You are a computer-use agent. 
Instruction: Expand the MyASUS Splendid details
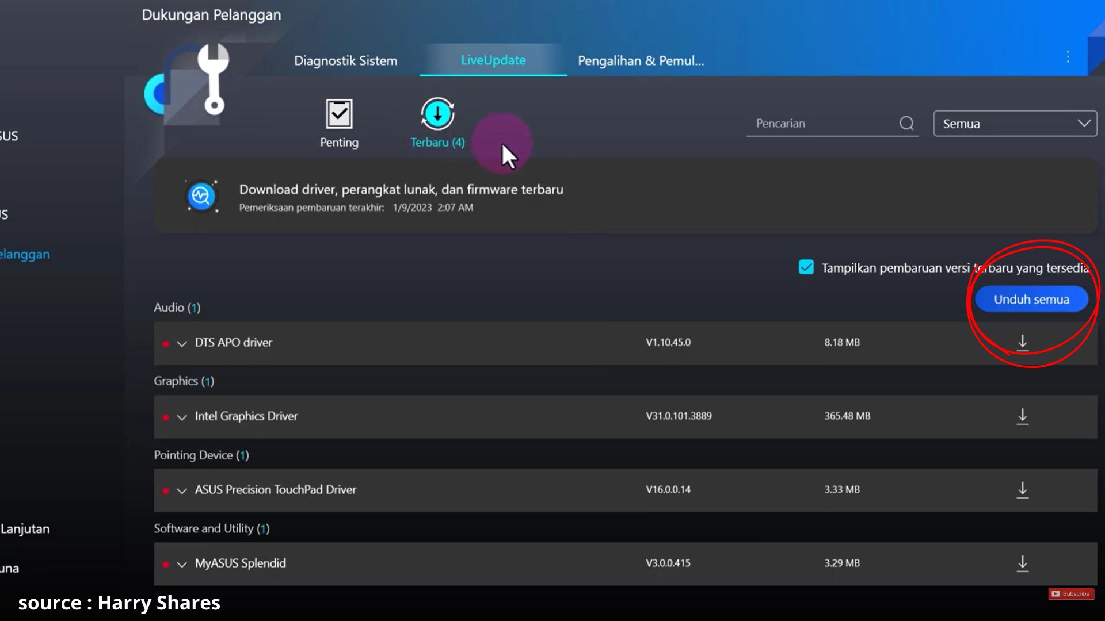pyautogui.click(x=182, y=564)
